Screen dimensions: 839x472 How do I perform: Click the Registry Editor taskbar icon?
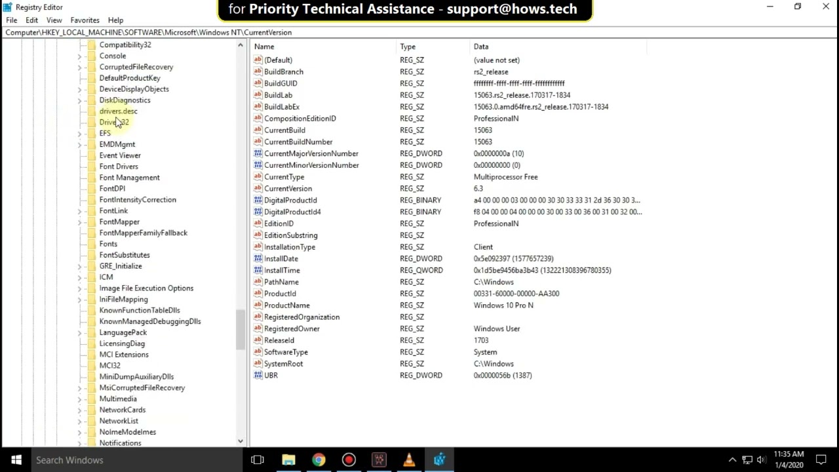point(439,460)
